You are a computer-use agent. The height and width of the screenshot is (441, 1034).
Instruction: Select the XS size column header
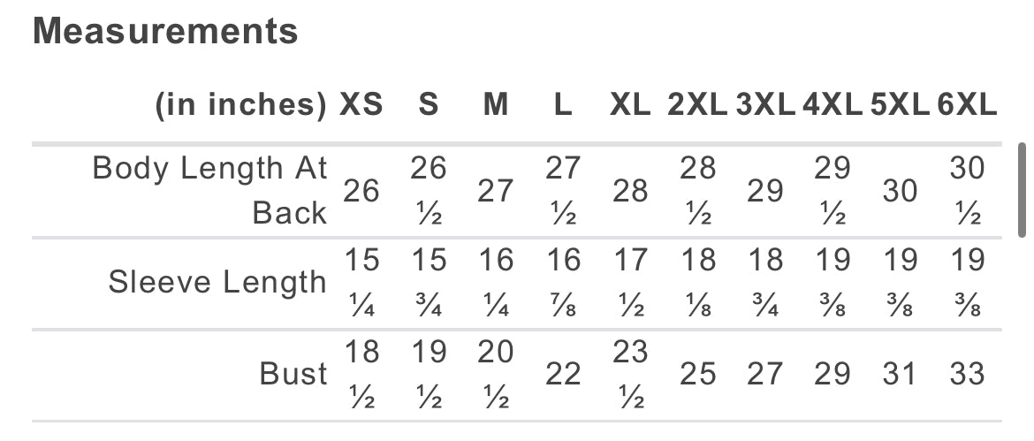tap(361, 105)
